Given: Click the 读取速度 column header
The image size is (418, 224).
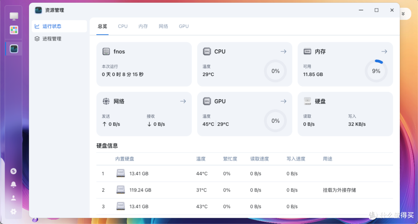Looking at the screenshot, I should pos(259,159).
